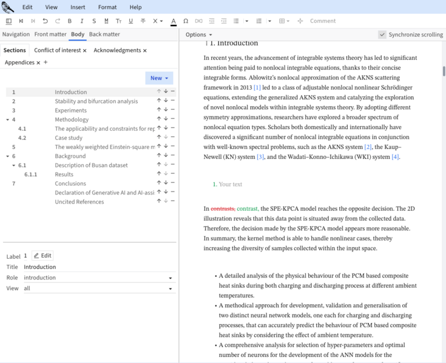Open the Insert menu

coord(78,7)
